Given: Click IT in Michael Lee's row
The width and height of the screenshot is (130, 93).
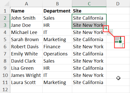Looking at the screenshot, I should click(x=57, y=32).
